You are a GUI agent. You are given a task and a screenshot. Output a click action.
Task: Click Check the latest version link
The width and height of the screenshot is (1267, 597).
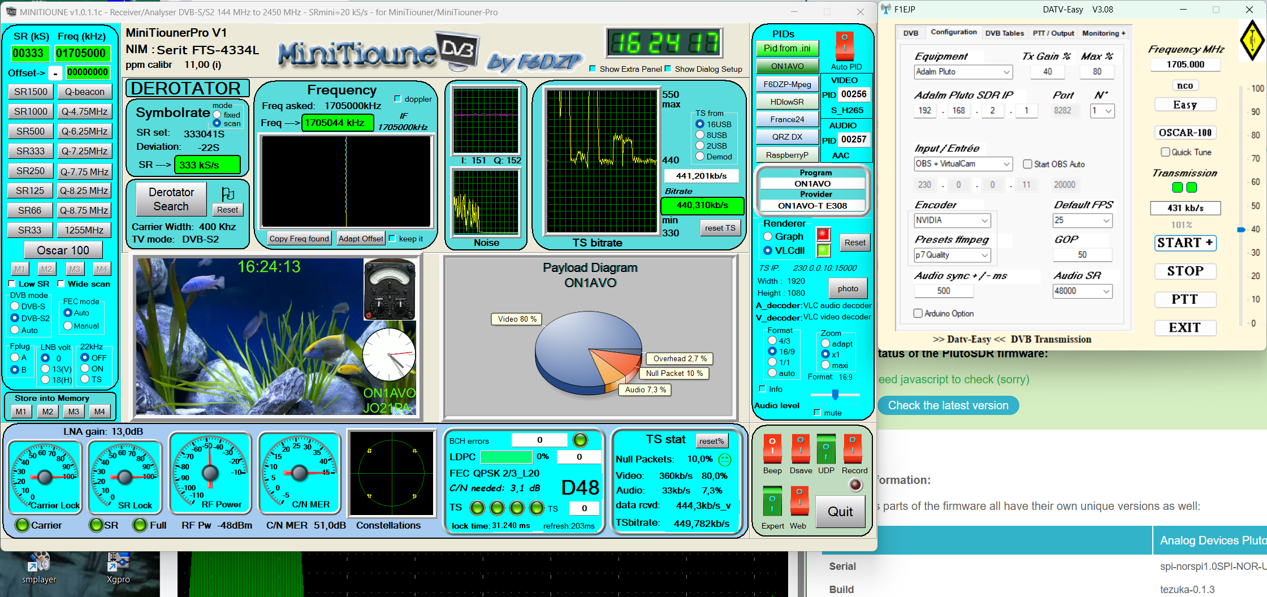pos(948,405)
